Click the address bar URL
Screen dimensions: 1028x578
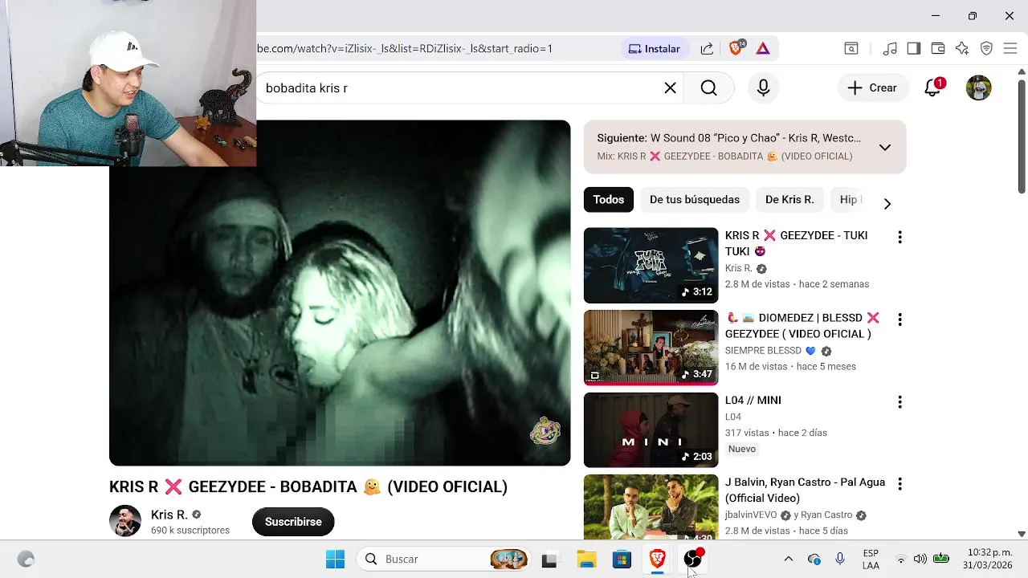[x=405, y=48]
